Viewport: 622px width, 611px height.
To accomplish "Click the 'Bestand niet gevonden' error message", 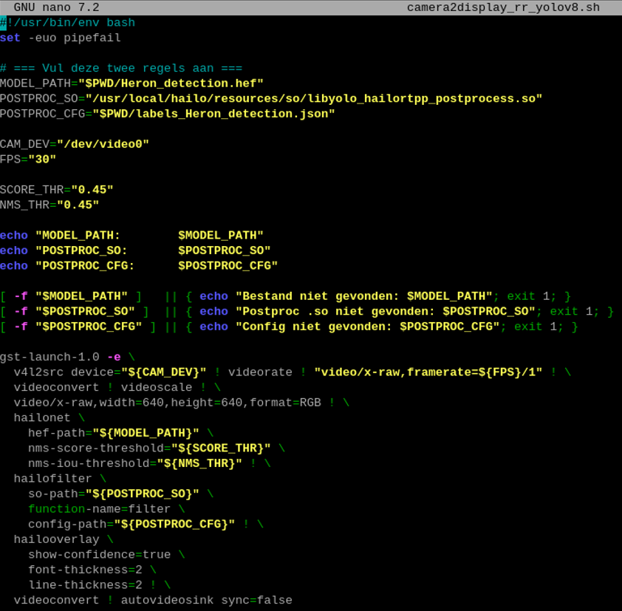I will [x=363, y=296].
